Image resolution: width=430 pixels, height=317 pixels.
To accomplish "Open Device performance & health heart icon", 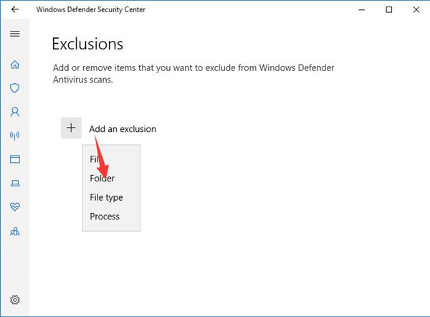I will (15, 207).
